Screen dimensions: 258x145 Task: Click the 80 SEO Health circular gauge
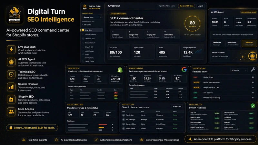[x=192, y=24]
